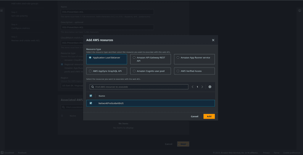Image resolution: width=303 pixels, height=155 pixels.
Task: Go to previous page of resources
Action: [192, 87]
